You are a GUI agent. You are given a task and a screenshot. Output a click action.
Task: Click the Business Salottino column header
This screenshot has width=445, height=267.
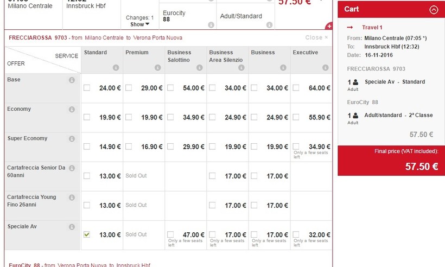179,56
